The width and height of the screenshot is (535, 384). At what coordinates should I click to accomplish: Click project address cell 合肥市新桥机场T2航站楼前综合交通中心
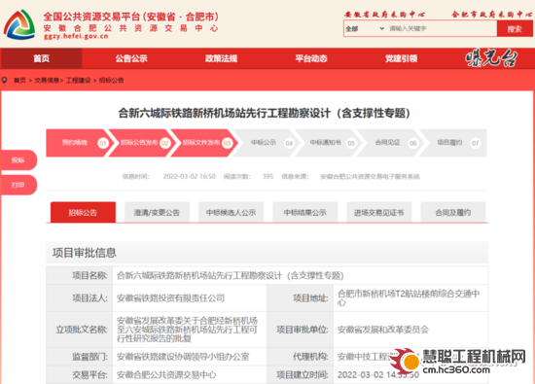tap(410, 298)
